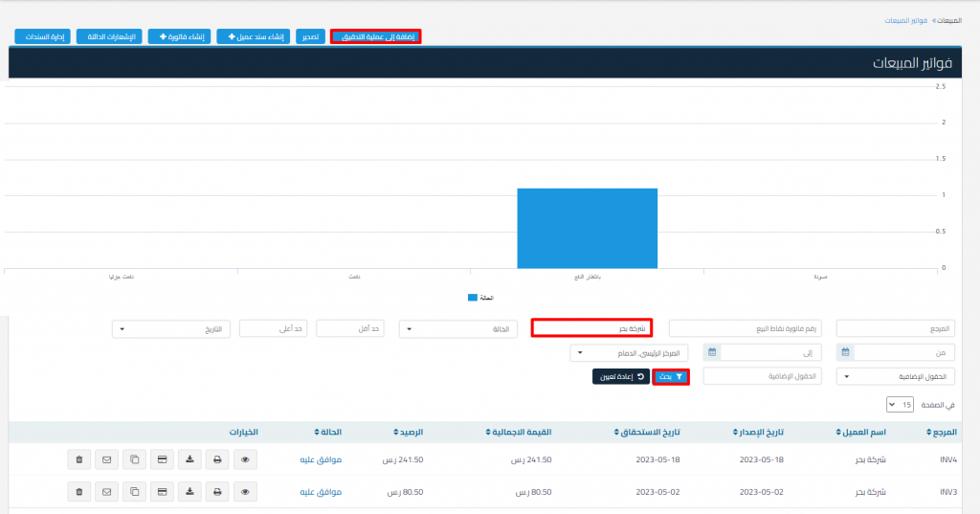
Task: Click the view (eye) icon for INV4
Action: click(x=245, y=459)
